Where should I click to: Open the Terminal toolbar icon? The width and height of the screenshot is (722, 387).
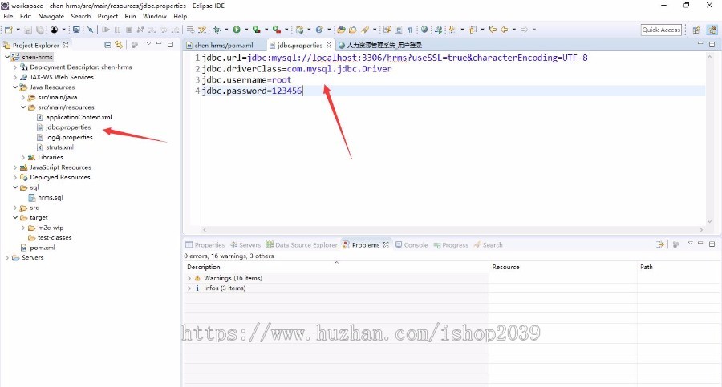(76, 30)
